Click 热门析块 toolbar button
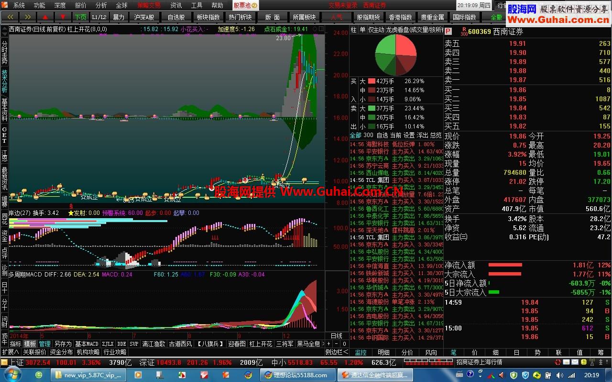This screenshot has width=612, height=382. 240,17
